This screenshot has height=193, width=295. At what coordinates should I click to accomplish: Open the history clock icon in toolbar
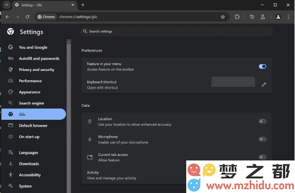(x=252, y=17)
